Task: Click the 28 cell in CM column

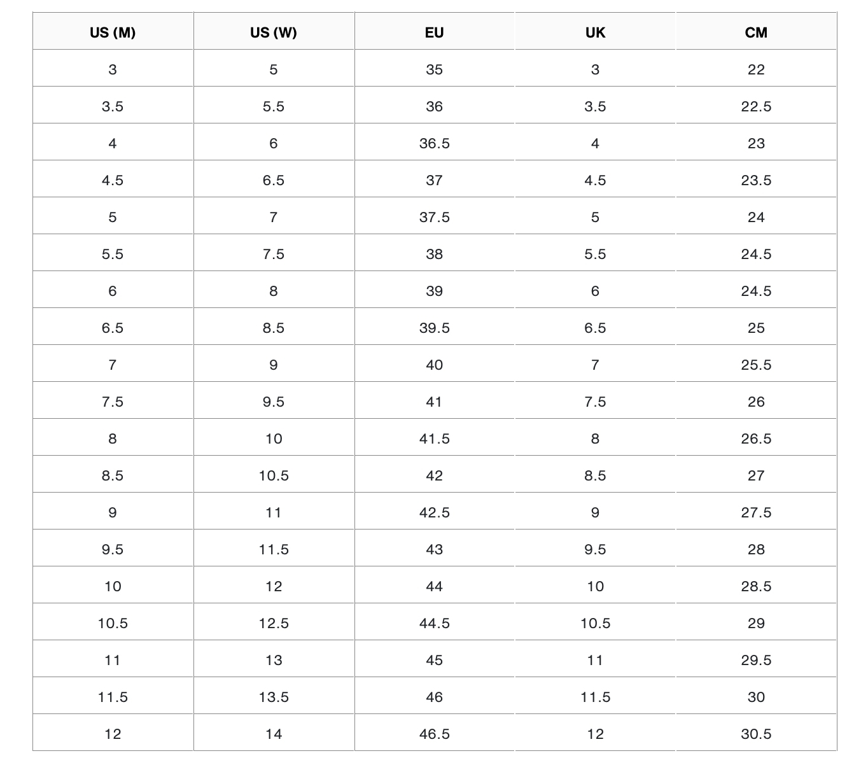Action: pyautogui.click(x=756, y=549)
